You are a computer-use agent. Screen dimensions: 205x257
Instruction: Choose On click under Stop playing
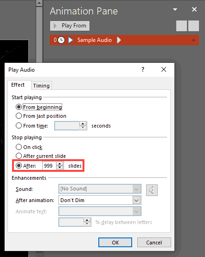click(x=29, y=147)
